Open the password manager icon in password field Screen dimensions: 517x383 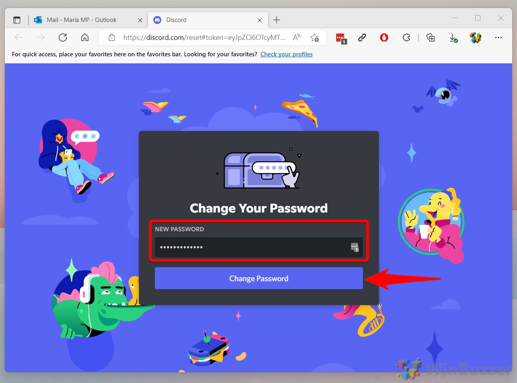pyautogui.click(x=355, y=247)
